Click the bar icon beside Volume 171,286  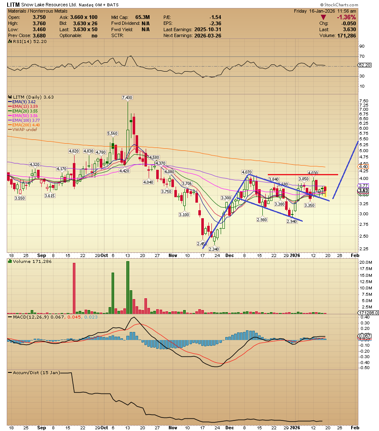[10, 261]
